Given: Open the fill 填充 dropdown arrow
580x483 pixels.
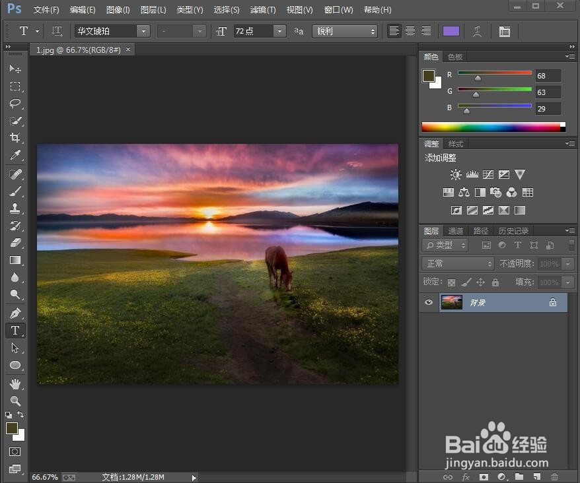Looking at the screenshot, I should pos(568,282).
